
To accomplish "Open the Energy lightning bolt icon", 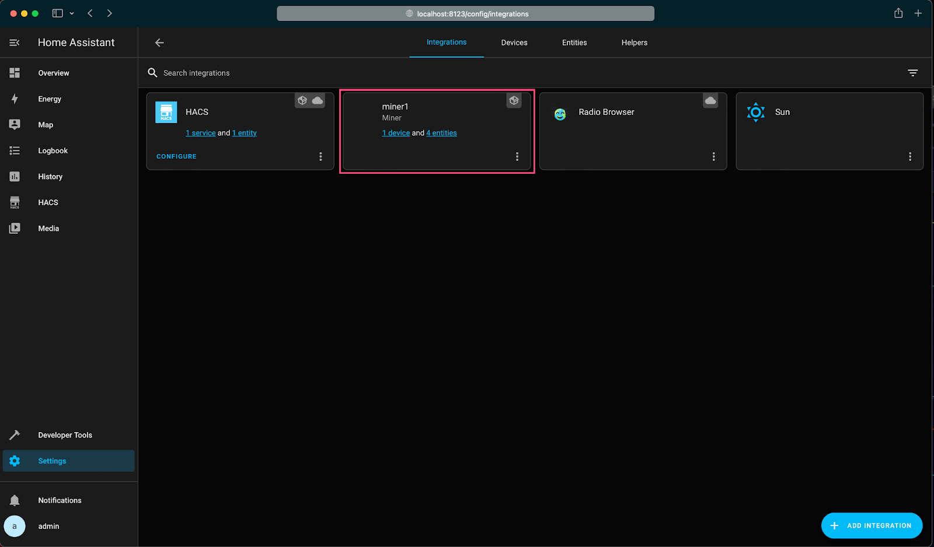I will coord(15,99).
